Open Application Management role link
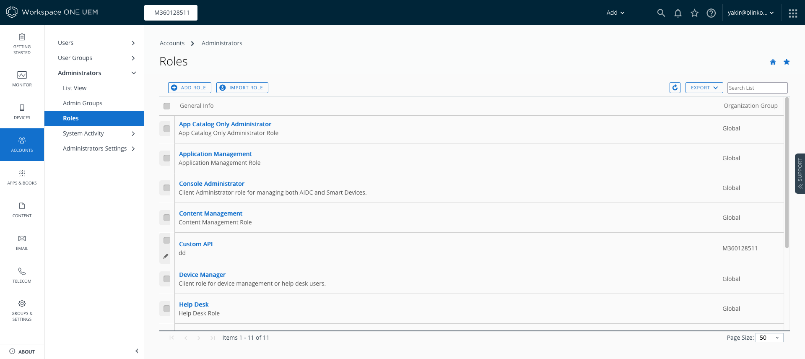 [x=216, y=154]
